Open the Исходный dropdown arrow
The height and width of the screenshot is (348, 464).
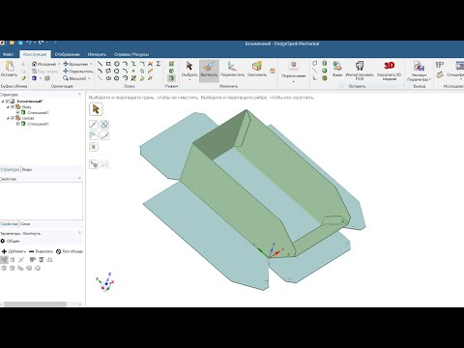59,64
